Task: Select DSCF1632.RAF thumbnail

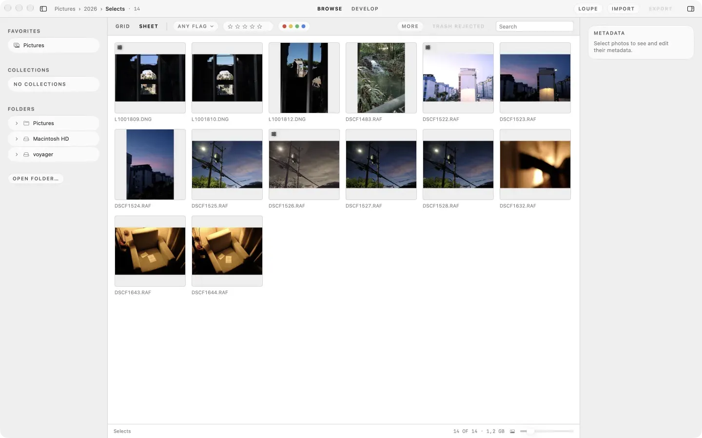Action: point(535,164)
